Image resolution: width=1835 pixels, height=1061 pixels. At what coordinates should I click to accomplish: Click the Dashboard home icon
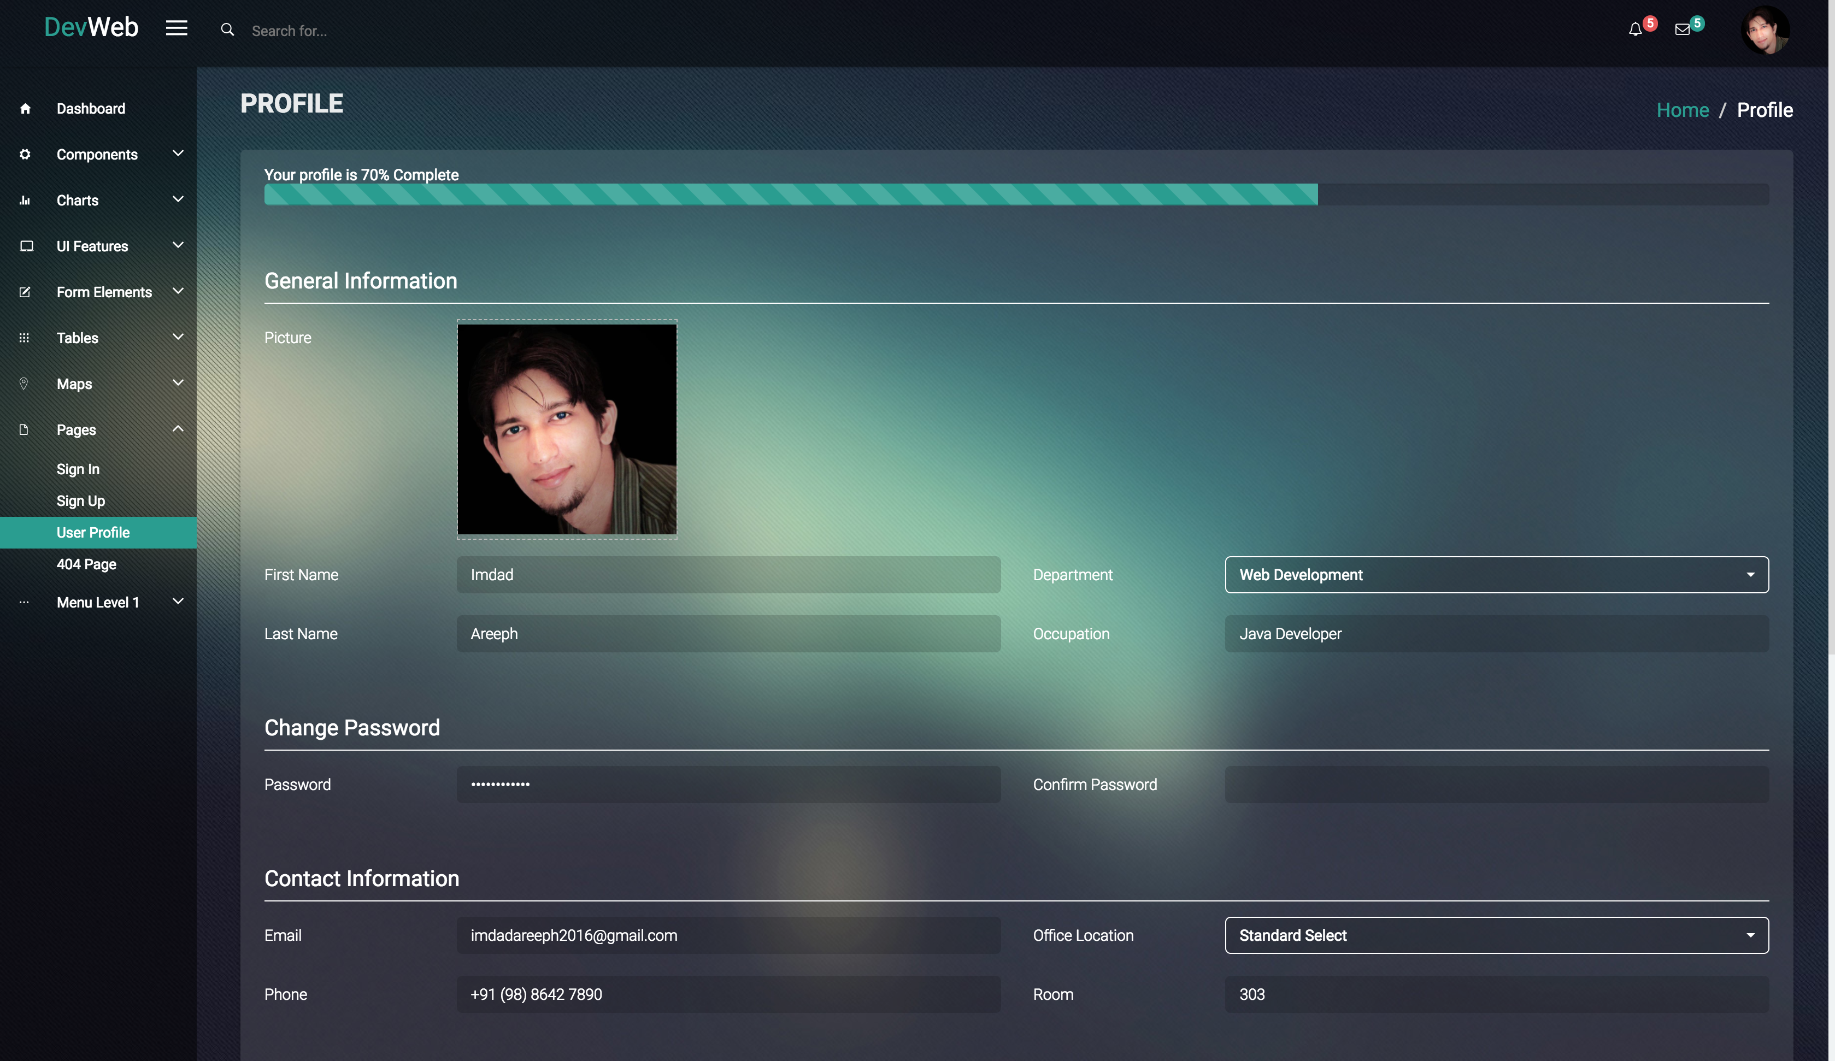click(x=26, y=109)
